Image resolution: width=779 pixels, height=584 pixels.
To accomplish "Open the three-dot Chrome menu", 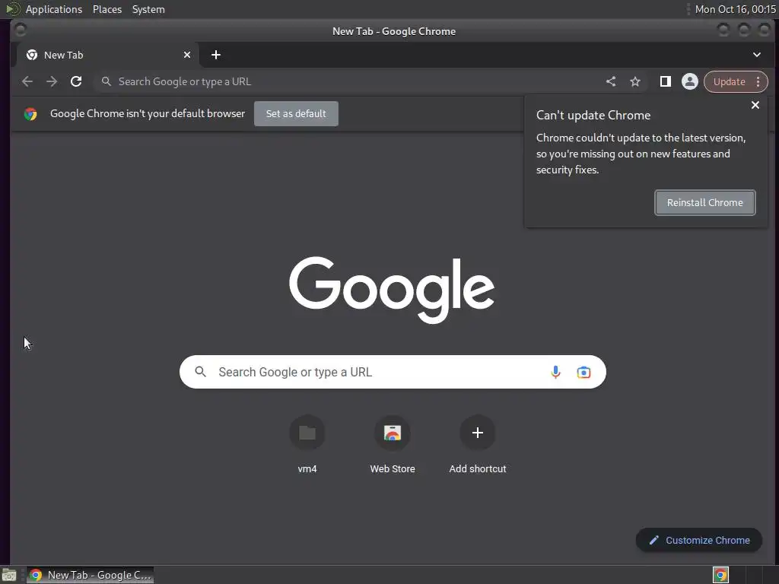I will [x=758, y=81].
